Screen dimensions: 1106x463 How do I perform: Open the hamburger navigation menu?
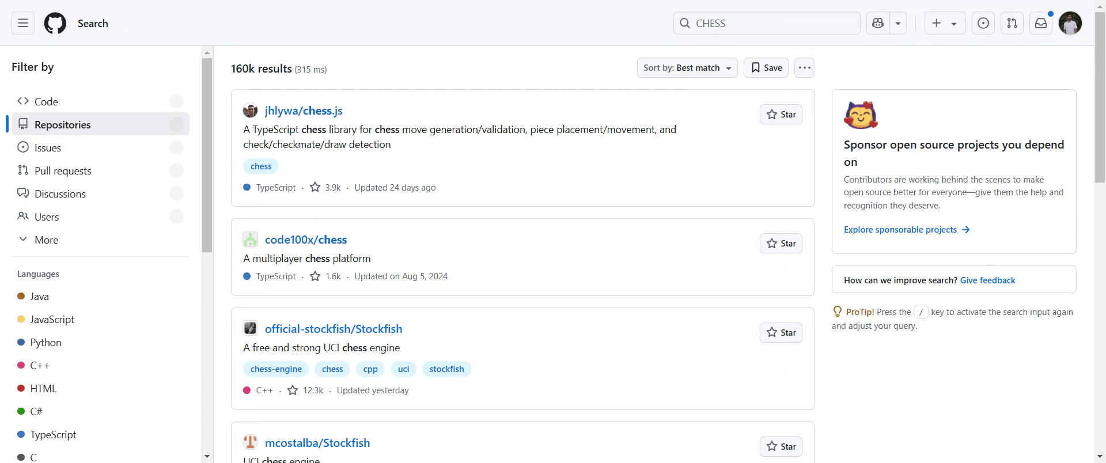point(23,23)
